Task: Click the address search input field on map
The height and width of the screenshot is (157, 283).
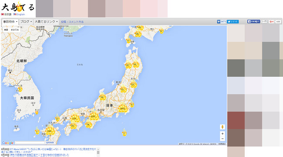Action: pos(30,143)
